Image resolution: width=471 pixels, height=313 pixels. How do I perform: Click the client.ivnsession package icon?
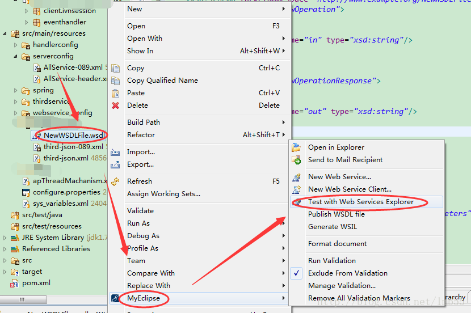[x=37, y=11]
